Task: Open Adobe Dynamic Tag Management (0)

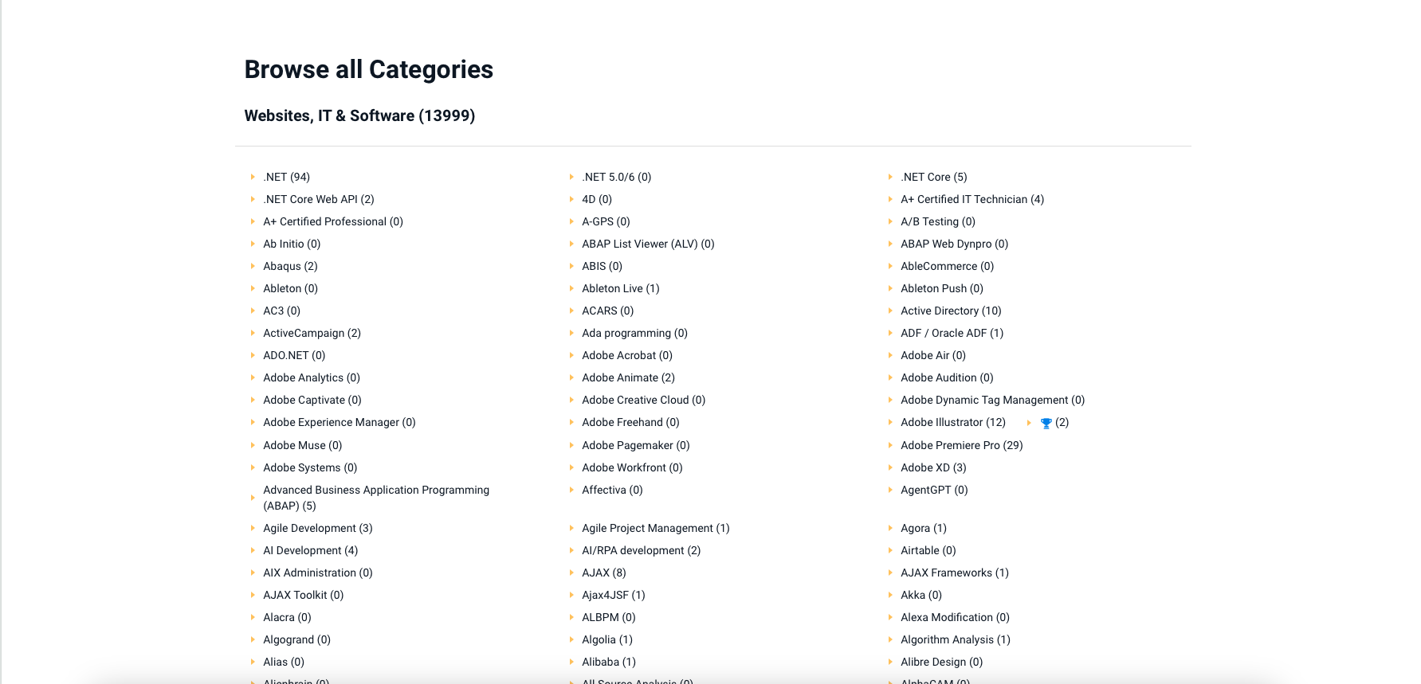Action: tap(992, 400)
